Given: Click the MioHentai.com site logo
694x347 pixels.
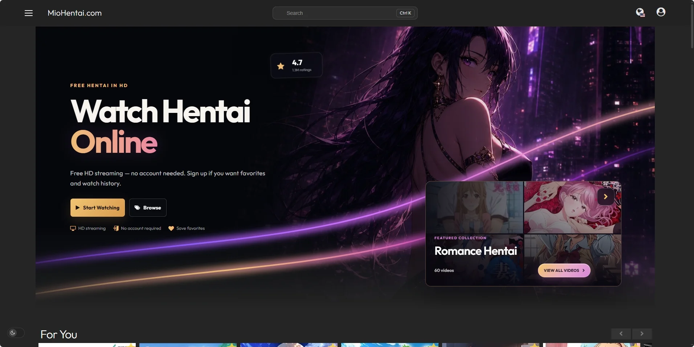Looking at the screenshot, I should 75,13.
